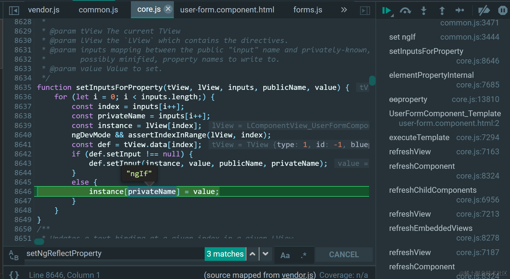Click setInputsForProperty function name on line 8635
Viewport: 510px width, 279px height.
pos(119,87)
